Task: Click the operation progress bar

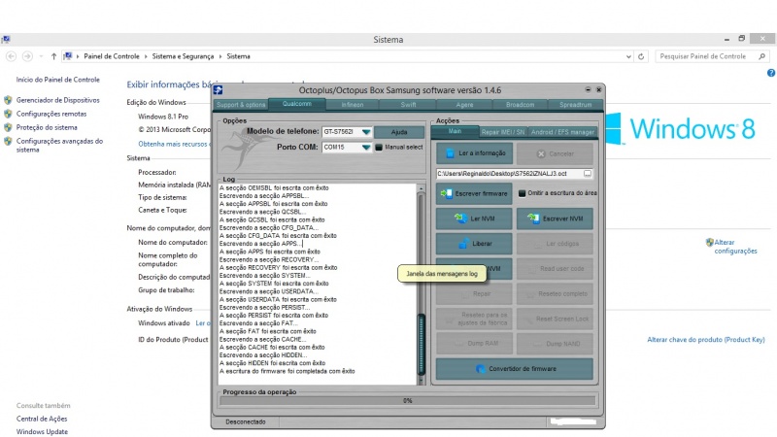Action: point(407,400)
